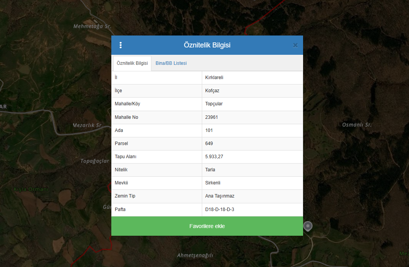Select the Parsel value 649
Screen dimensions: 409x267
pyautogui.click(x=209, y=144)
